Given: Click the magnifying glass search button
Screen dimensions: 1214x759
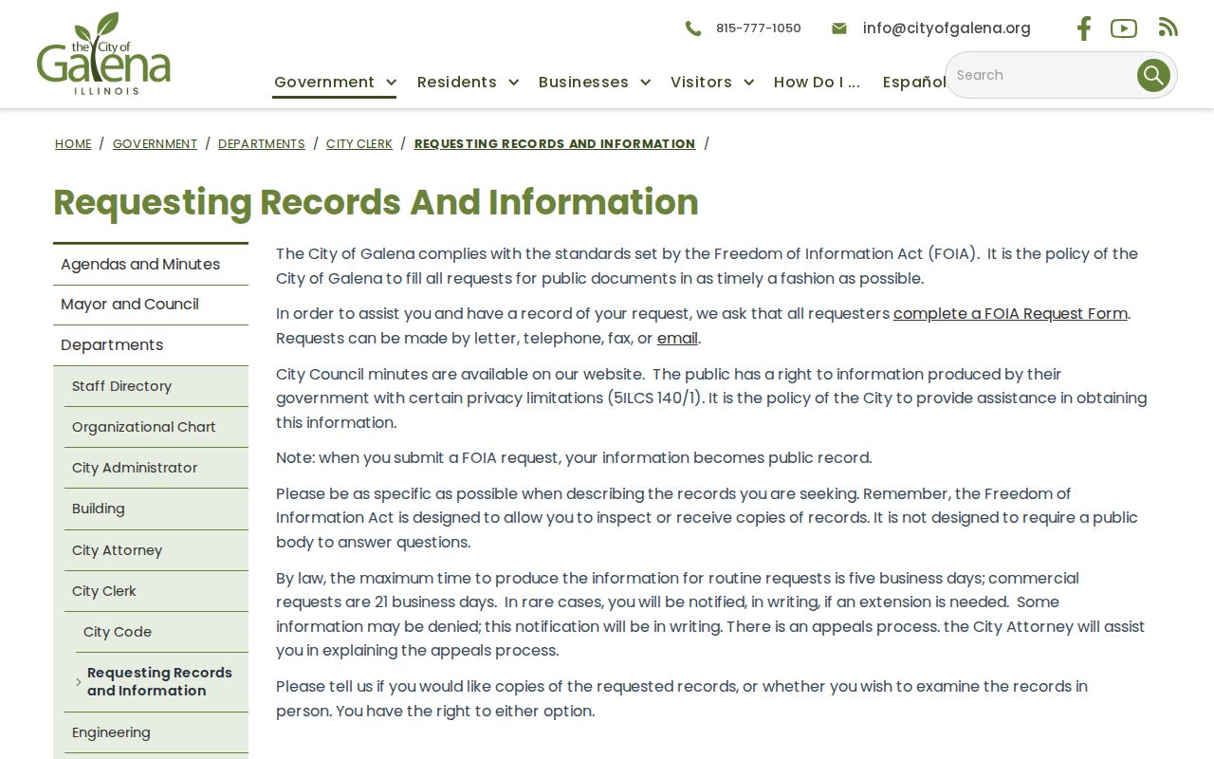Looking at the screenshot, I should click(1153, 75).
